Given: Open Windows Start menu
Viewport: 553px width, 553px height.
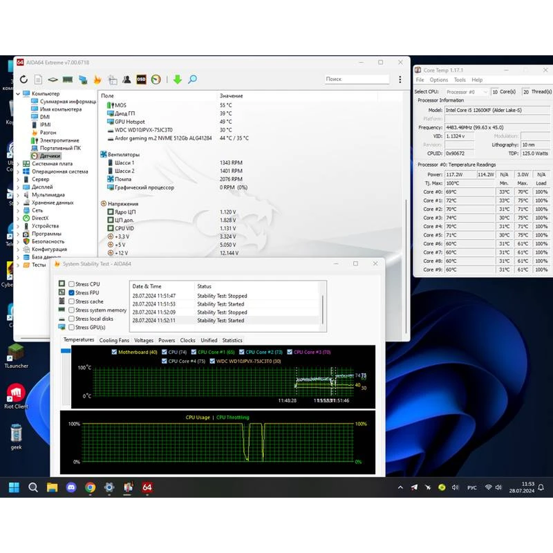Looking at the screenshot, I should (14, 487).
